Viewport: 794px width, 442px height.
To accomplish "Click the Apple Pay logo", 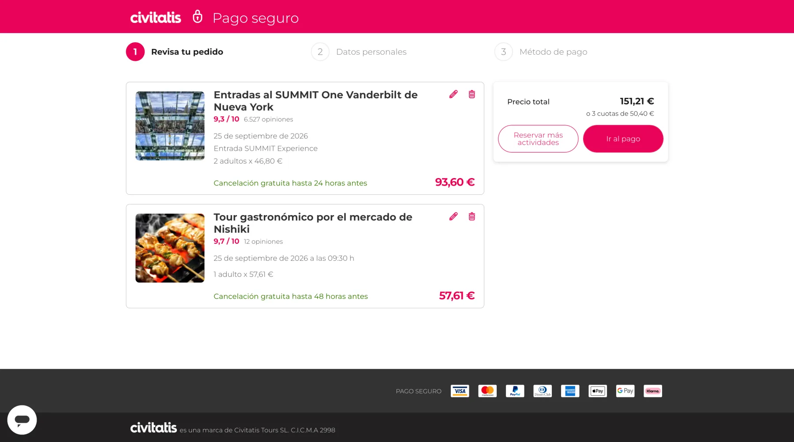I will coord(598,391).
